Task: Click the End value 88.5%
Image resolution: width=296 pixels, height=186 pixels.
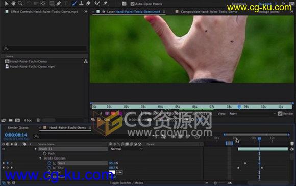Action: click(x=114, y=167)
